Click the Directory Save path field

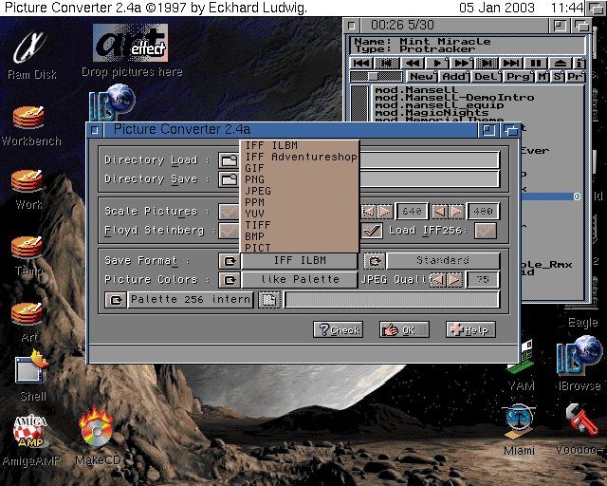tap(429, 179)
